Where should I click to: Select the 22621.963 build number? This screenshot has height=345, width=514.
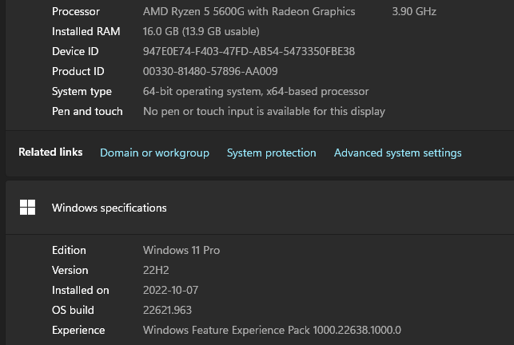(x=167, y=311)
